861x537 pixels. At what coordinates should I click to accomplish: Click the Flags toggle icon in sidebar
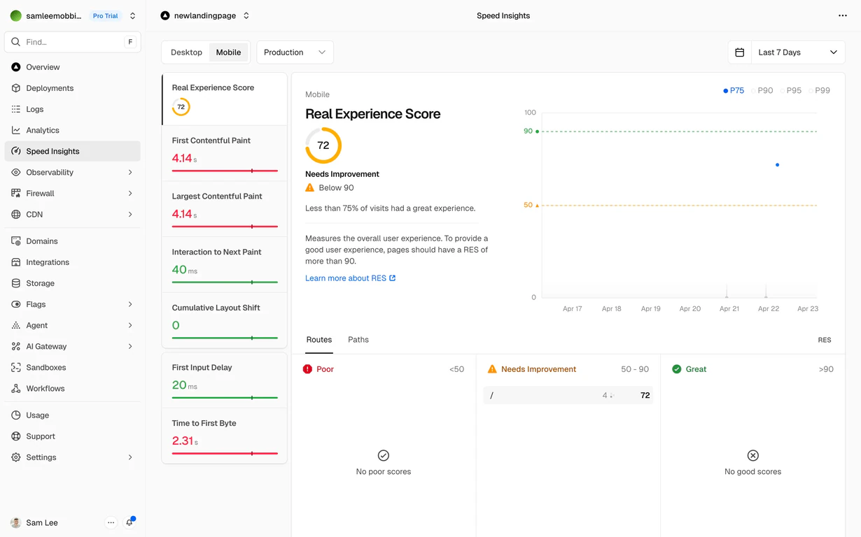[x=16, y=304]
